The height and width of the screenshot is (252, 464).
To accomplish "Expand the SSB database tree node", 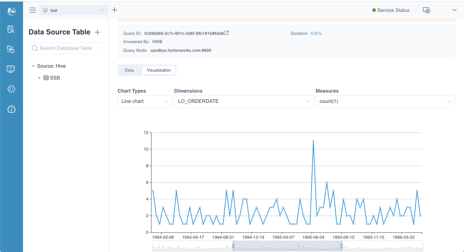I will point(39,78).
